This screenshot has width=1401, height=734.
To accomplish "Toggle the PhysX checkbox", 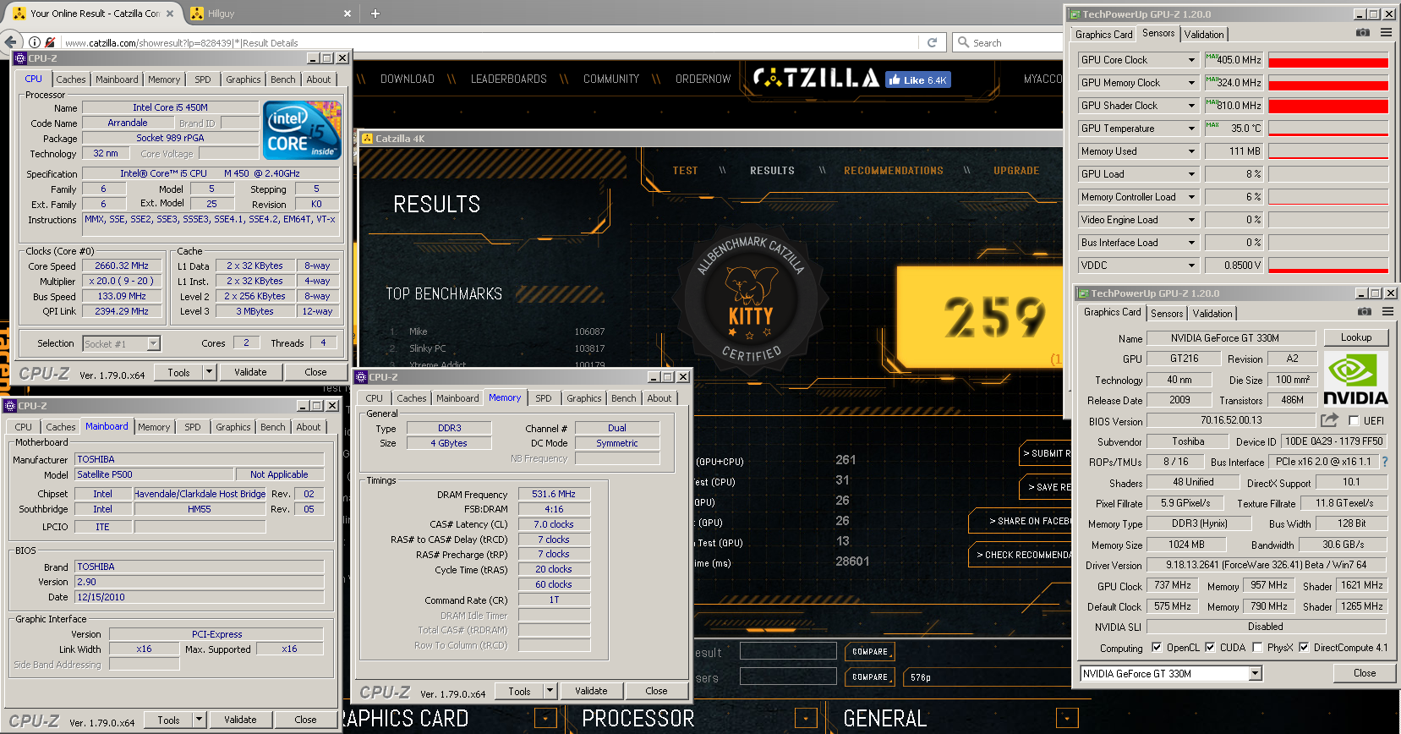I will [1257, 648].
